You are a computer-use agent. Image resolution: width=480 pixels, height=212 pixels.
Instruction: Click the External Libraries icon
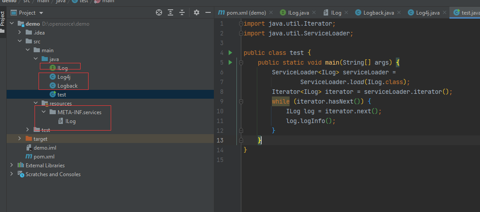tap(21, 166)
